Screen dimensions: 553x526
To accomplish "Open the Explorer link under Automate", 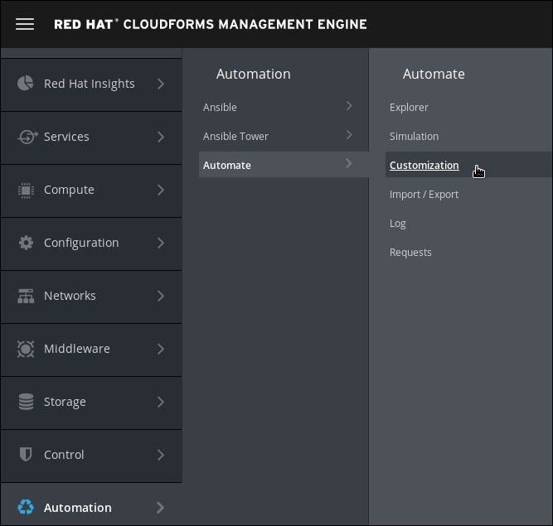I will [x=409, y=107].
